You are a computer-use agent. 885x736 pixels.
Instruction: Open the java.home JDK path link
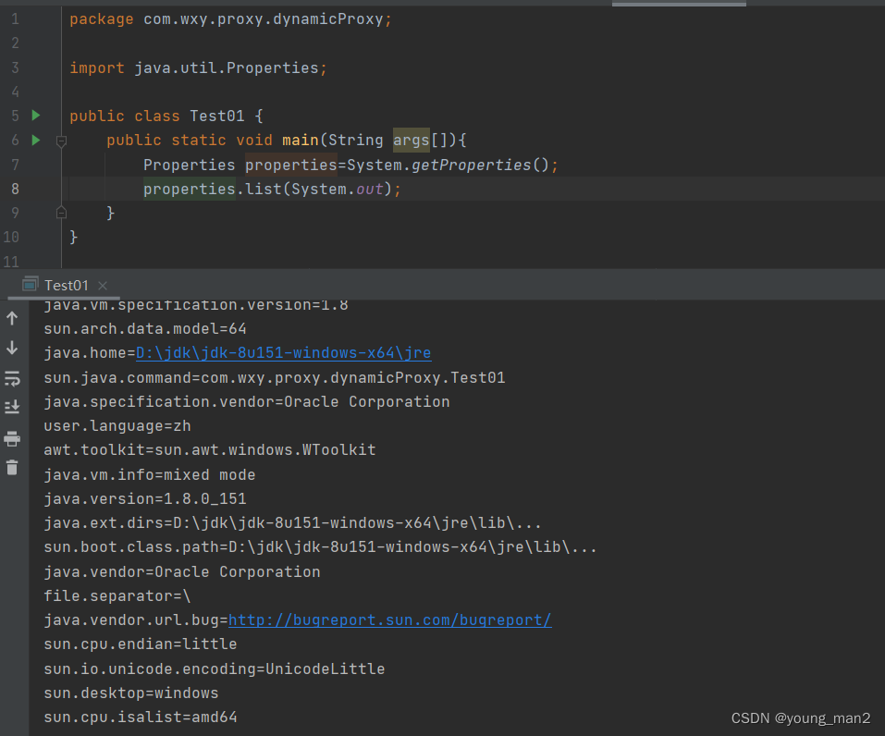283,353
